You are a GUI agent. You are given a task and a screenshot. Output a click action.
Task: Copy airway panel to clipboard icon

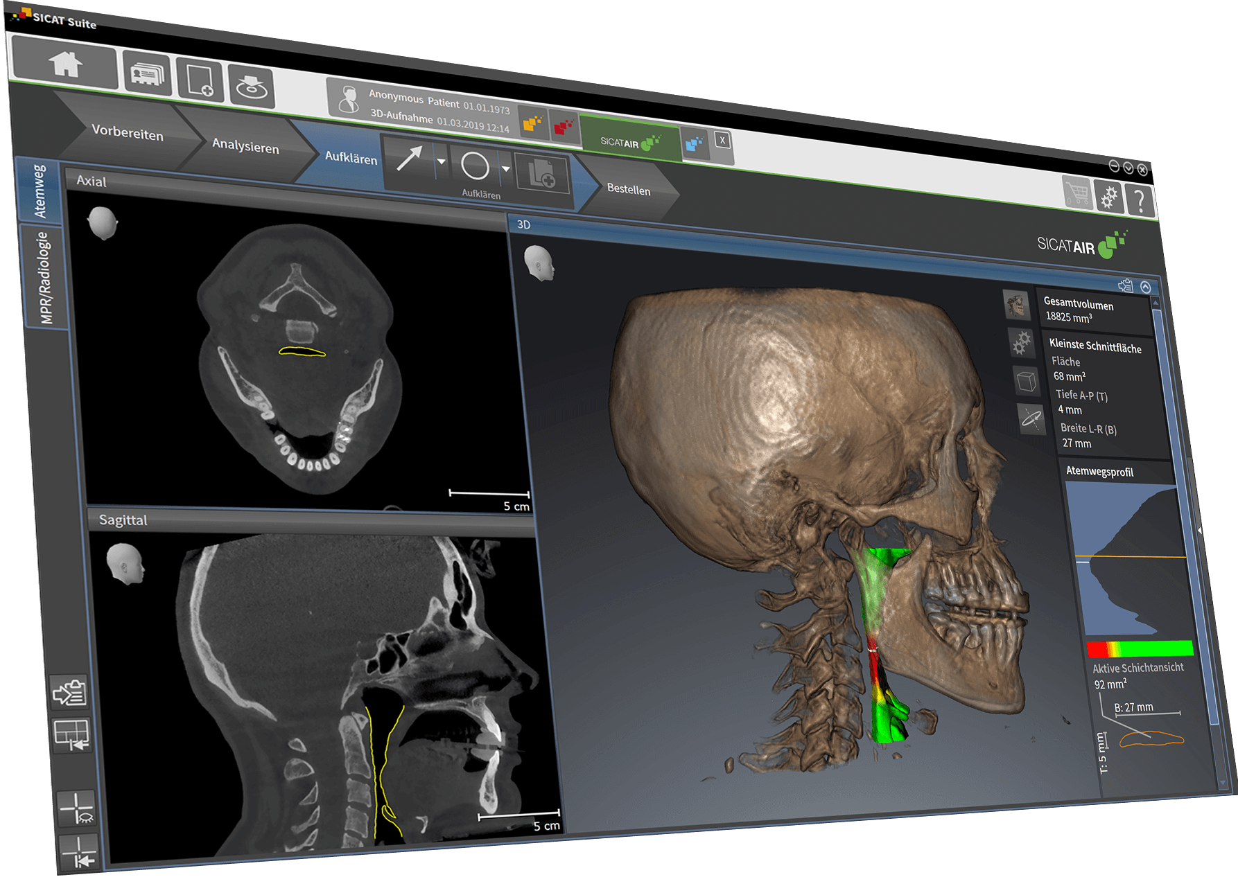click(x=1125, y=285)
